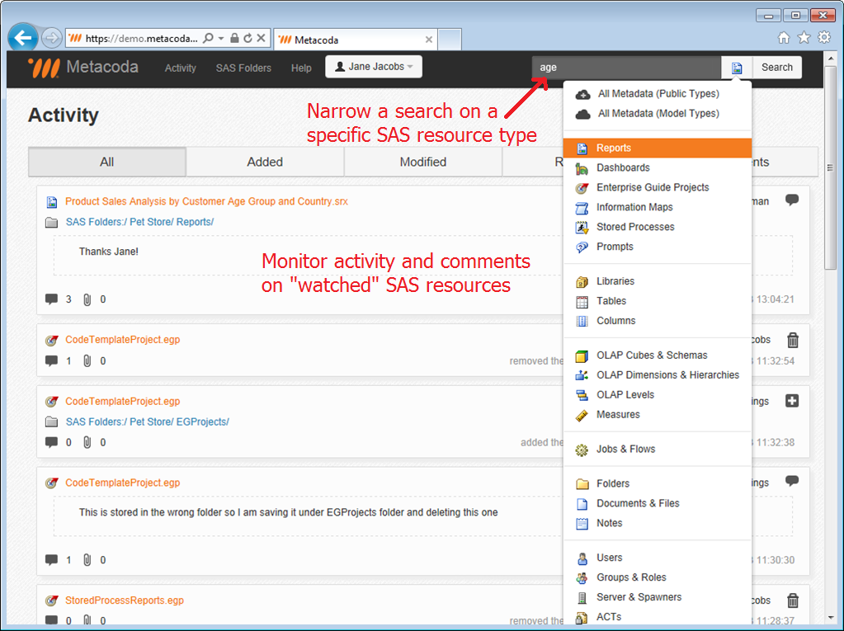Viewport: 844px width, 631px height.
Task: Select Folders in the type menu
Action: (x=658, y=483)
